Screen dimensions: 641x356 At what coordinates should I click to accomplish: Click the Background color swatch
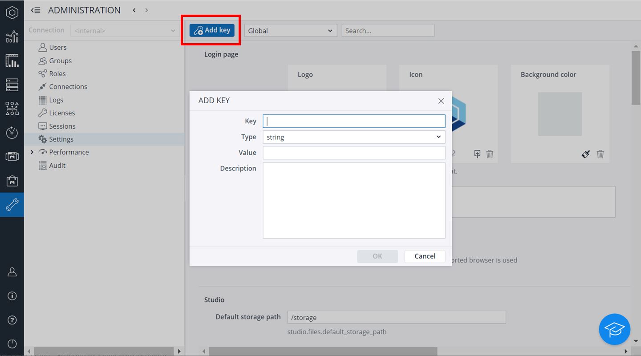[x=560, y=114]
